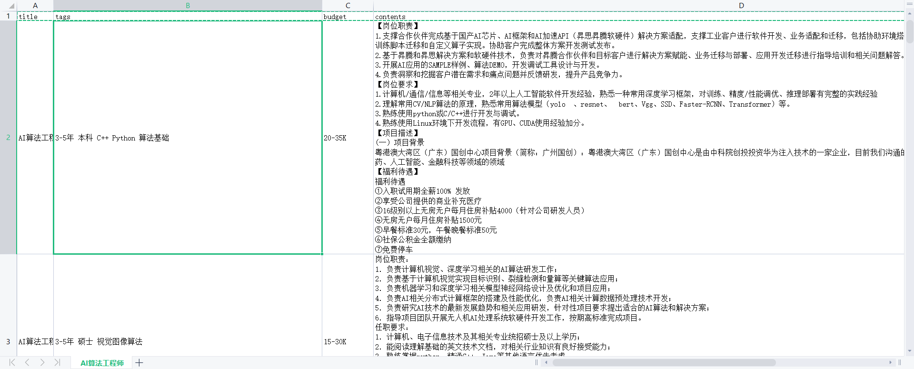Select cell '3-5年 本科 C++ Python 算法基础'

pyautogui.click(x=188, y=138)
